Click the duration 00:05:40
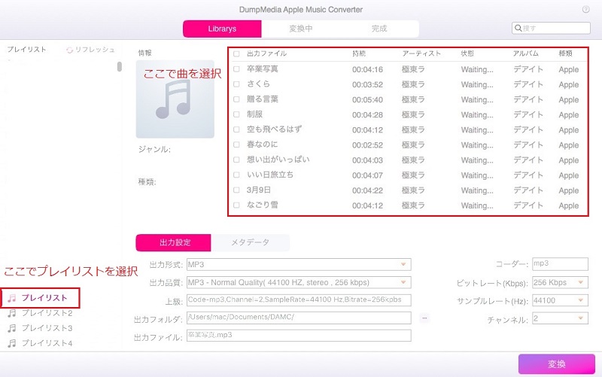Image resolution: width=602 pixels, height=377 pixels. (x=367, y=100)
